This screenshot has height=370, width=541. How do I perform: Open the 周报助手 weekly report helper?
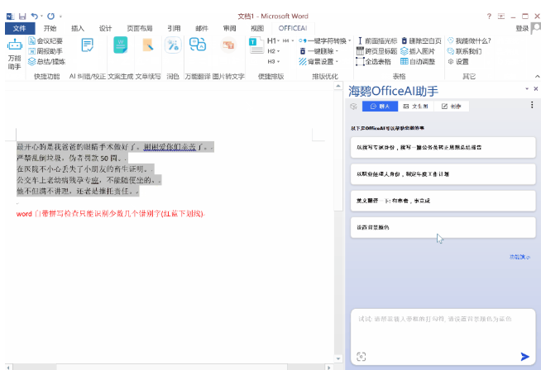tap(45, 51)
